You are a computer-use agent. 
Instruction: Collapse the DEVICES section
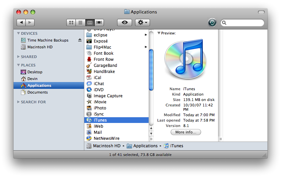[x=19, y=33]
